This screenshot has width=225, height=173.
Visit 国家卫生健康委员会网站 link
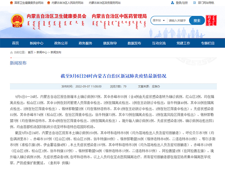pos(29,3)
